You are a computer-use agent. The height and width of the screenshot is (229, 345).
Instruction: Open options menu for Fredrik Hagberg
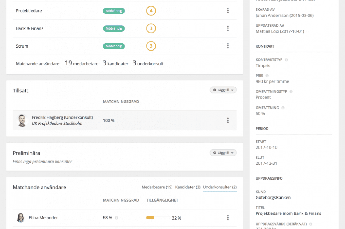point(228,120)
